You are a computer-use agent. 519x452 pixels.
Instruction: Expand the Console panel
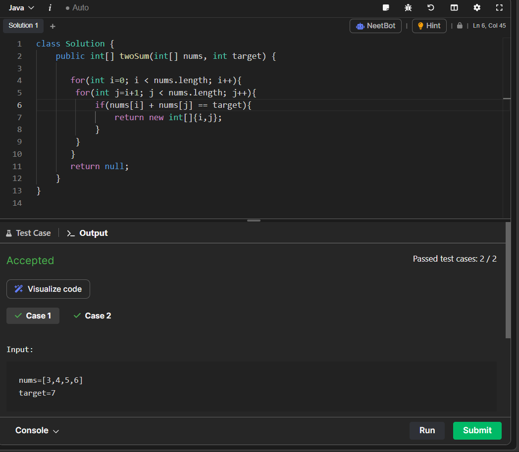point(37,430)
